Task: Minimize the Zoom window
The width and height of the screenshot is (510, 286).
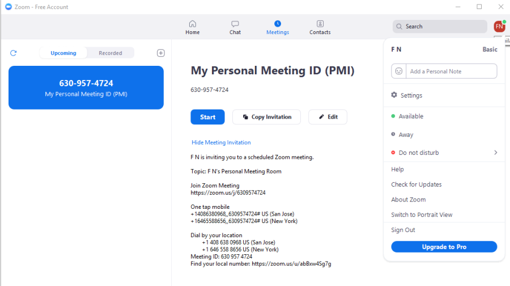Action: pyautogui.click(x=458, y=7)
